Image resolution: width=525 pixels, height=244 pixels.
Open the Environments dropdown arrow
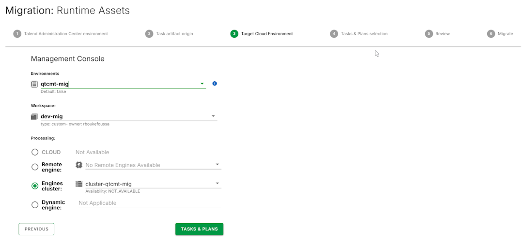point(202,84)
